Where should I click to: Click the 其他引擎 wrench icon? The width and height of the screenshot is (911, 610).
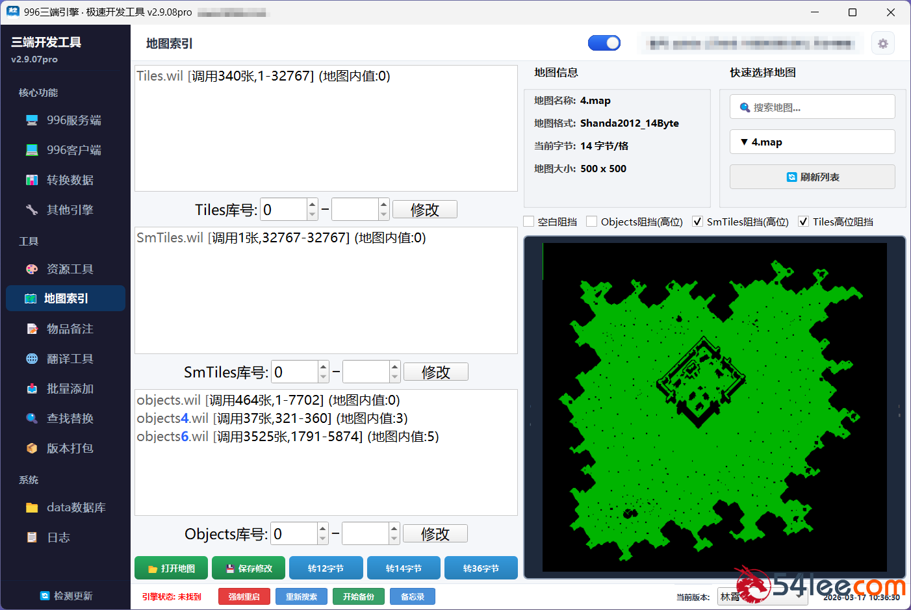[32, 210]
